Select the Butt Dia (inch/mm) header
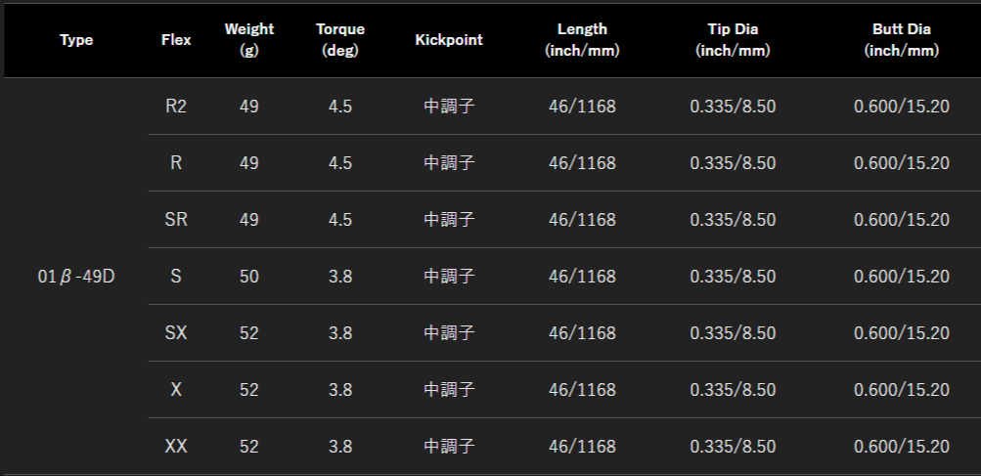Screen dimensions: 981x476 click(x=902, y=40)
